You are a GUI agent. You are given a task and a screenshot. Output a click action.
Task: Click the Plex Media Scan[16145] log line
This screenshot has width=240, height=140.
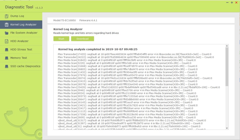(x=125, y=102)
